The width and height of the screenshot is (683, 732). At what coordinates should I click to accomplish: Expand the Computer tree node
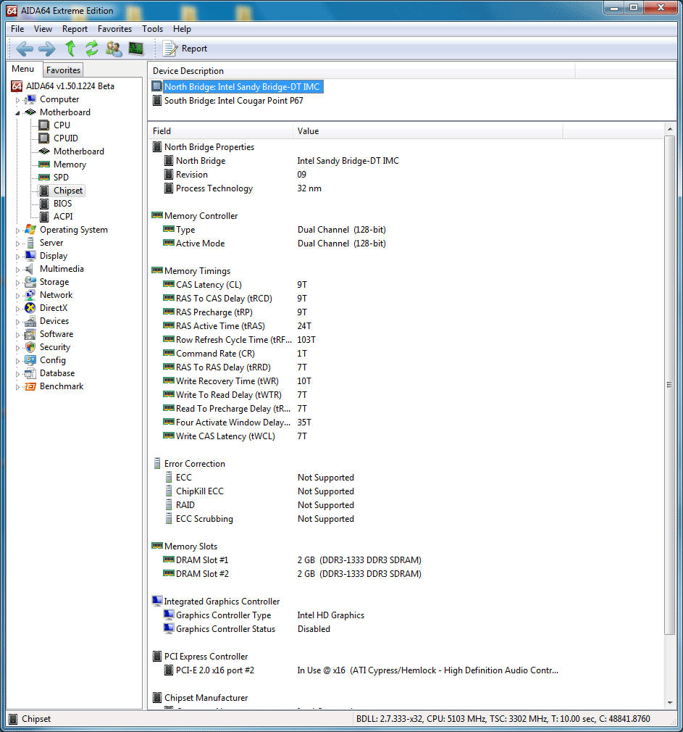(x=17, y=100)
